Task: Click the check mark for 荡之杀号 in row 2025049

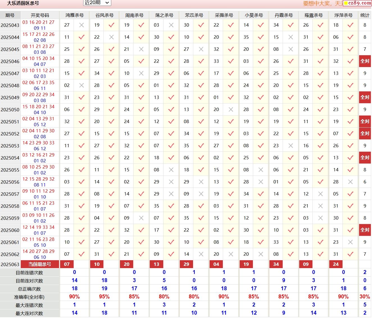Action: click(x=171, y=97)
